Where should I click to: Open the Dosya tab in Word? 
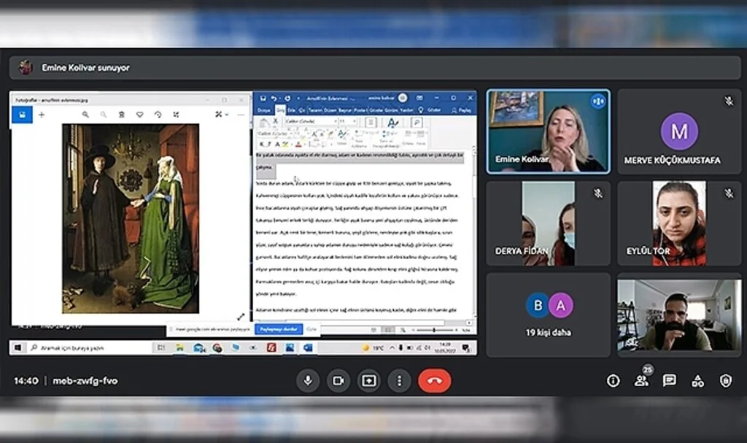coord(263,110)
